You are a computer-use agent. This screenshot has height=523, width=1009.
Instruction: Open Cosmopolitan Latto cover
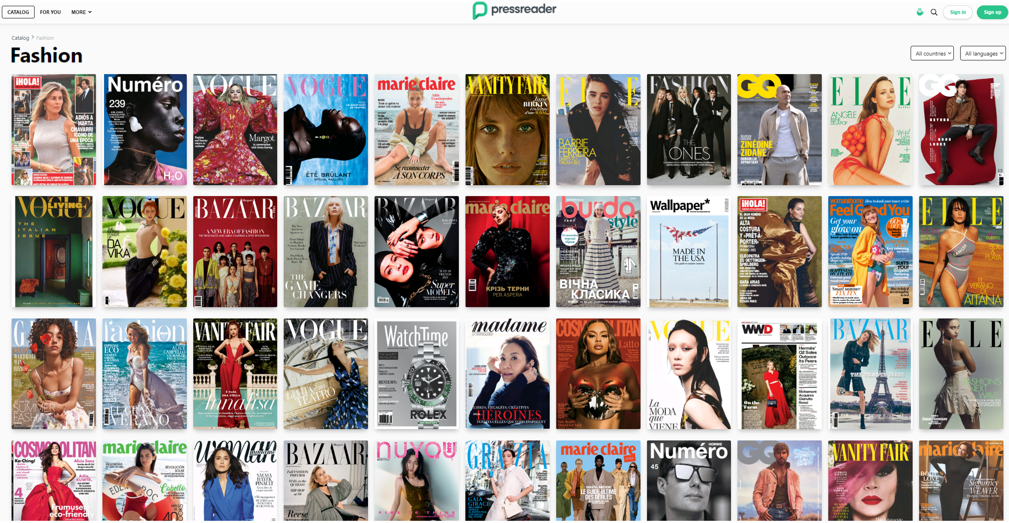click(598, 374)
